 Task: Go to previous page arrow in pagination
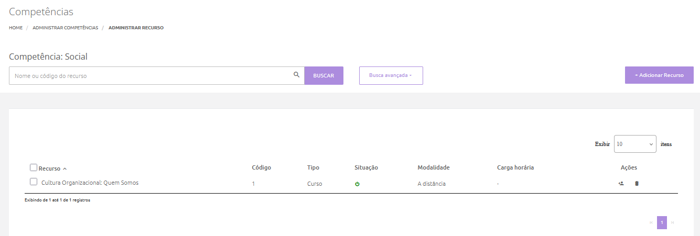click(651, 223)
